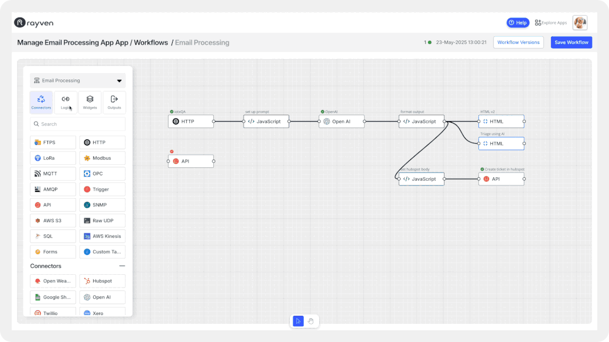Screen dimensions: 609x342
Task: Pick the Modbus connector
Action: tap(102, 158)
